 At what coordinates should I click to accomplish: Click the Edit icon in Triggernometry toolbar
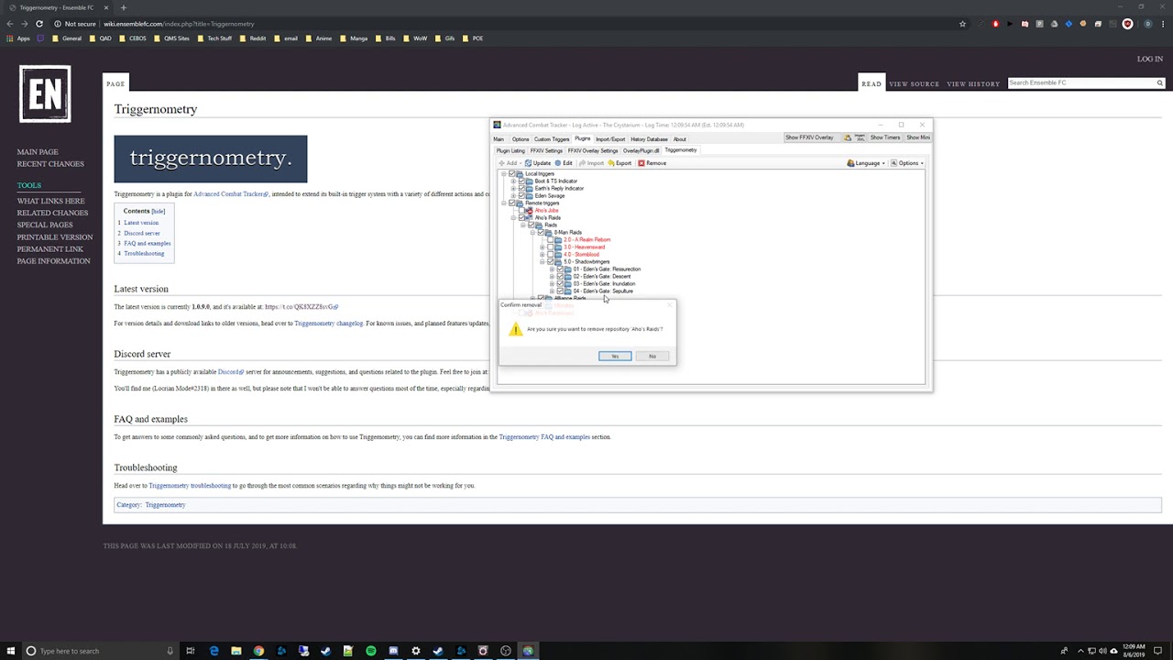pyautogui.click(x=558, y=163)
